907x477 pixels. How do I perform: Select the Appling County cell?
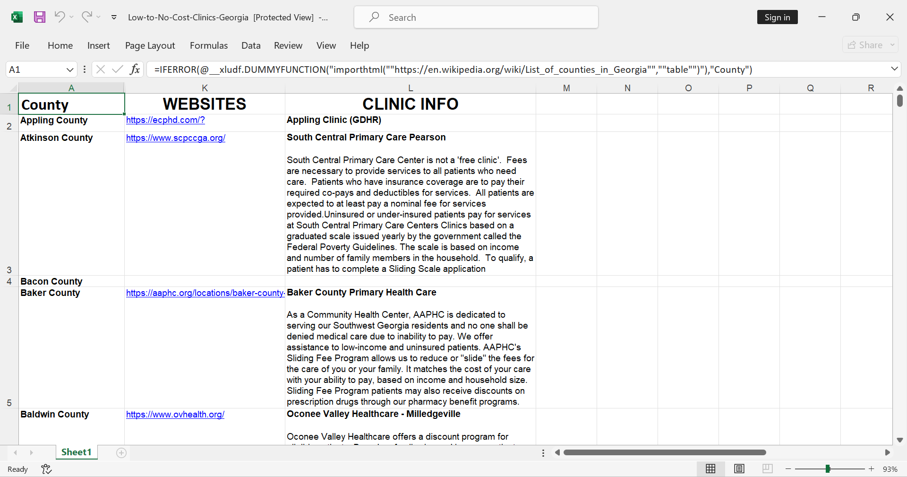click(71, 123)
